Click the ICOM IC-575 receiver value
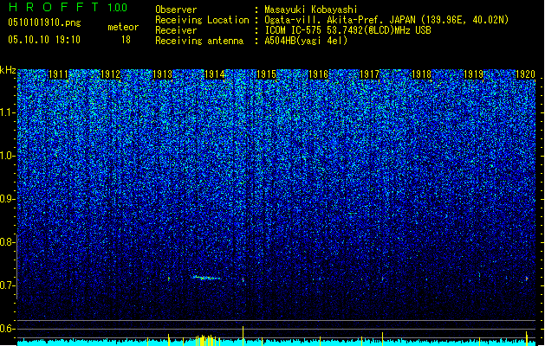 point(347,30)
